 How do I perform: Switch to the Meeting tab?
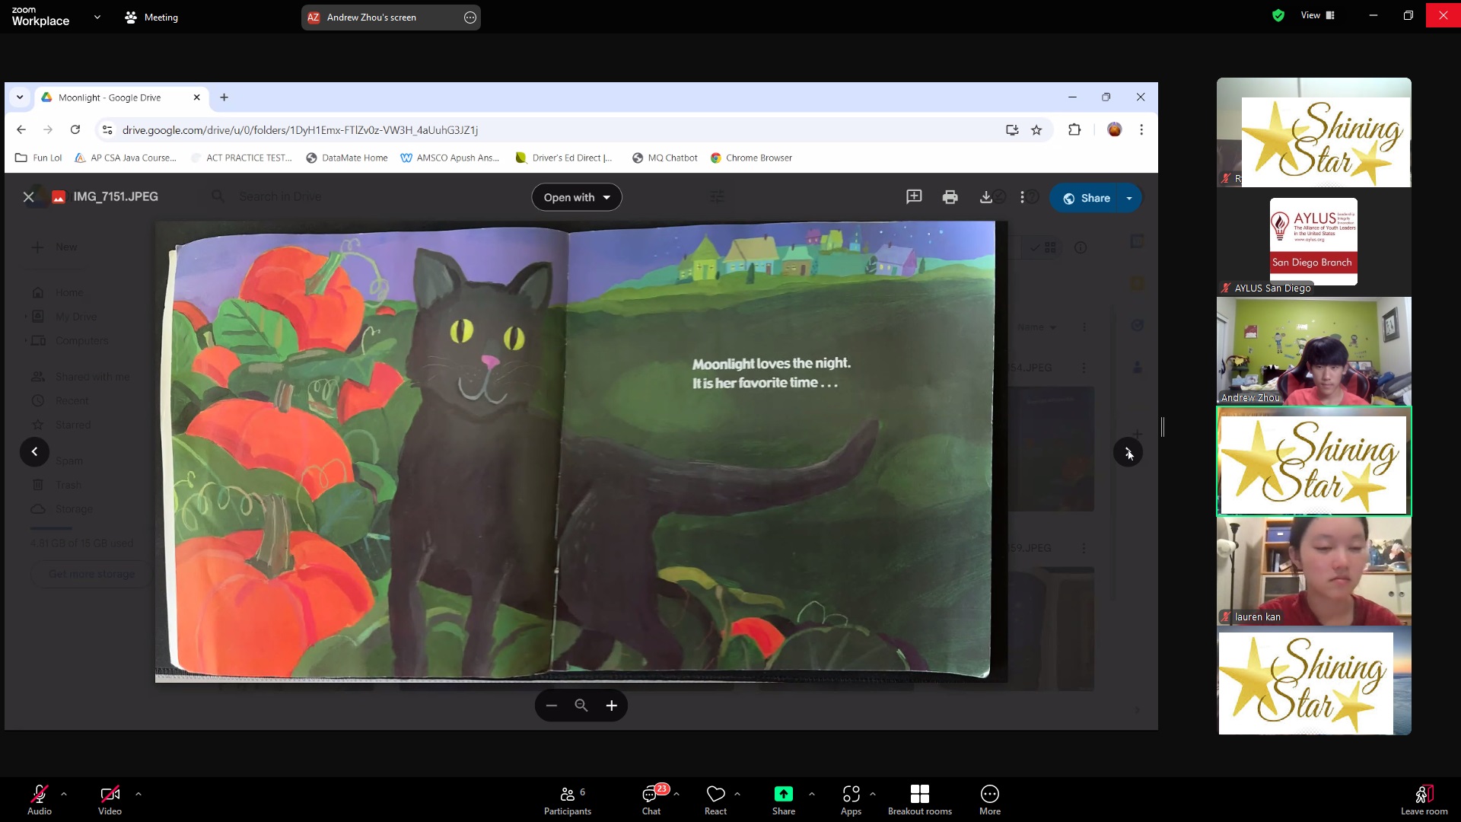[x=151, y=17]
